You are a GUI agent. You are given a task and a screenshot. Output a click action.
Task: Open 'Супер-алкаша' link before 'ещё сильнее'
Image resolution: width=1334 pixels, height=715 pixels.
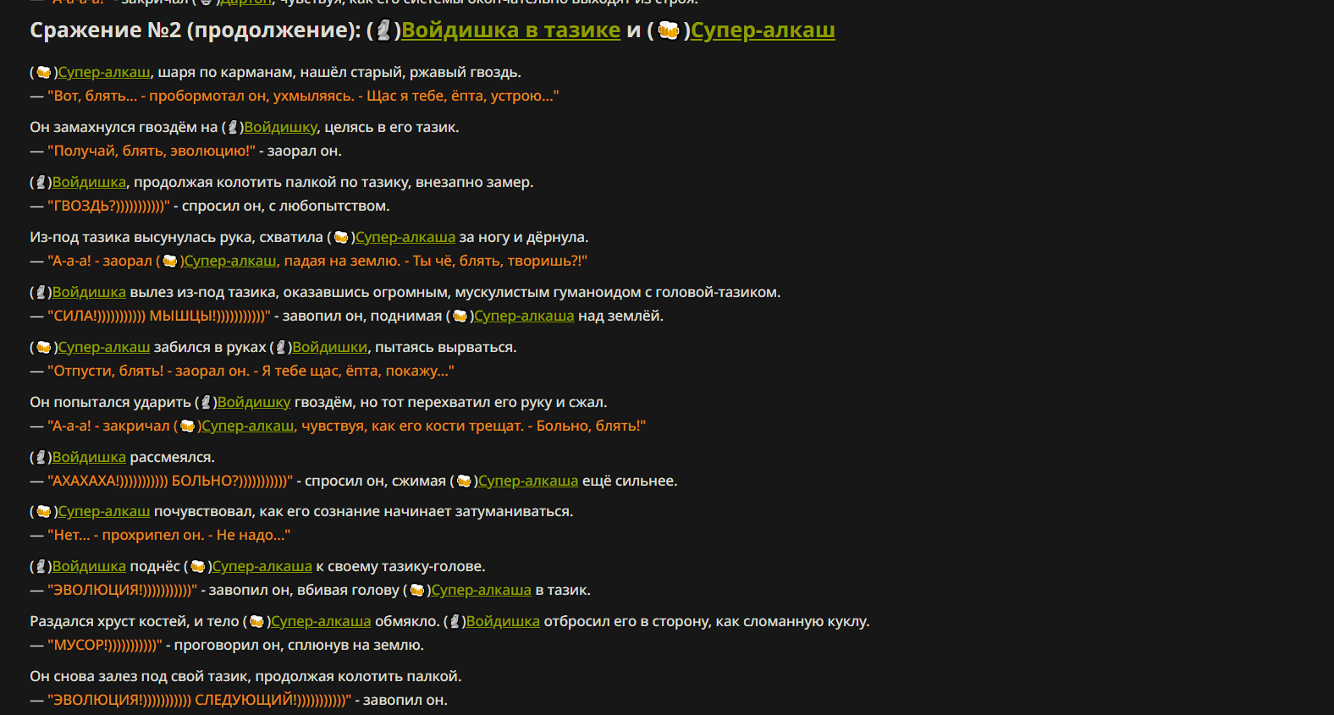pos(528,481)
